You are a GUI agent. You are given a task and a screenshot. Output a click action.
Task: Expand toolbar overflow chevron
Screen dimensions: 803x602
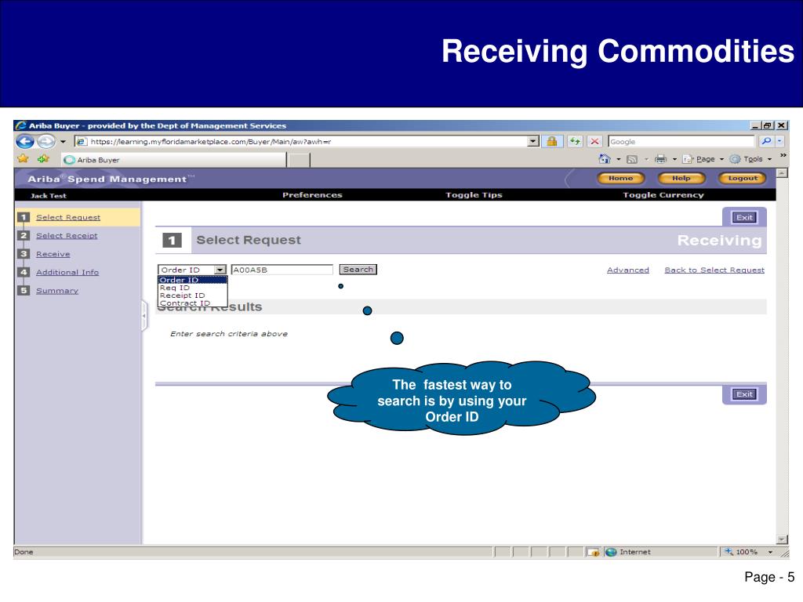point(783,155)
